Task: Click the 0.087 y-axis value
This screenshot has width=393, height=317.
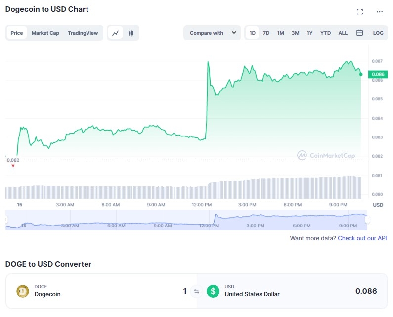Action: pos(377,61)
